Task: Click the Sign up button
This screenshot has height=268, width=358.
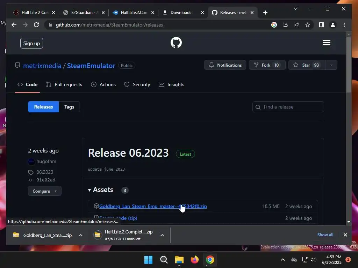Action: click(31, 43)
